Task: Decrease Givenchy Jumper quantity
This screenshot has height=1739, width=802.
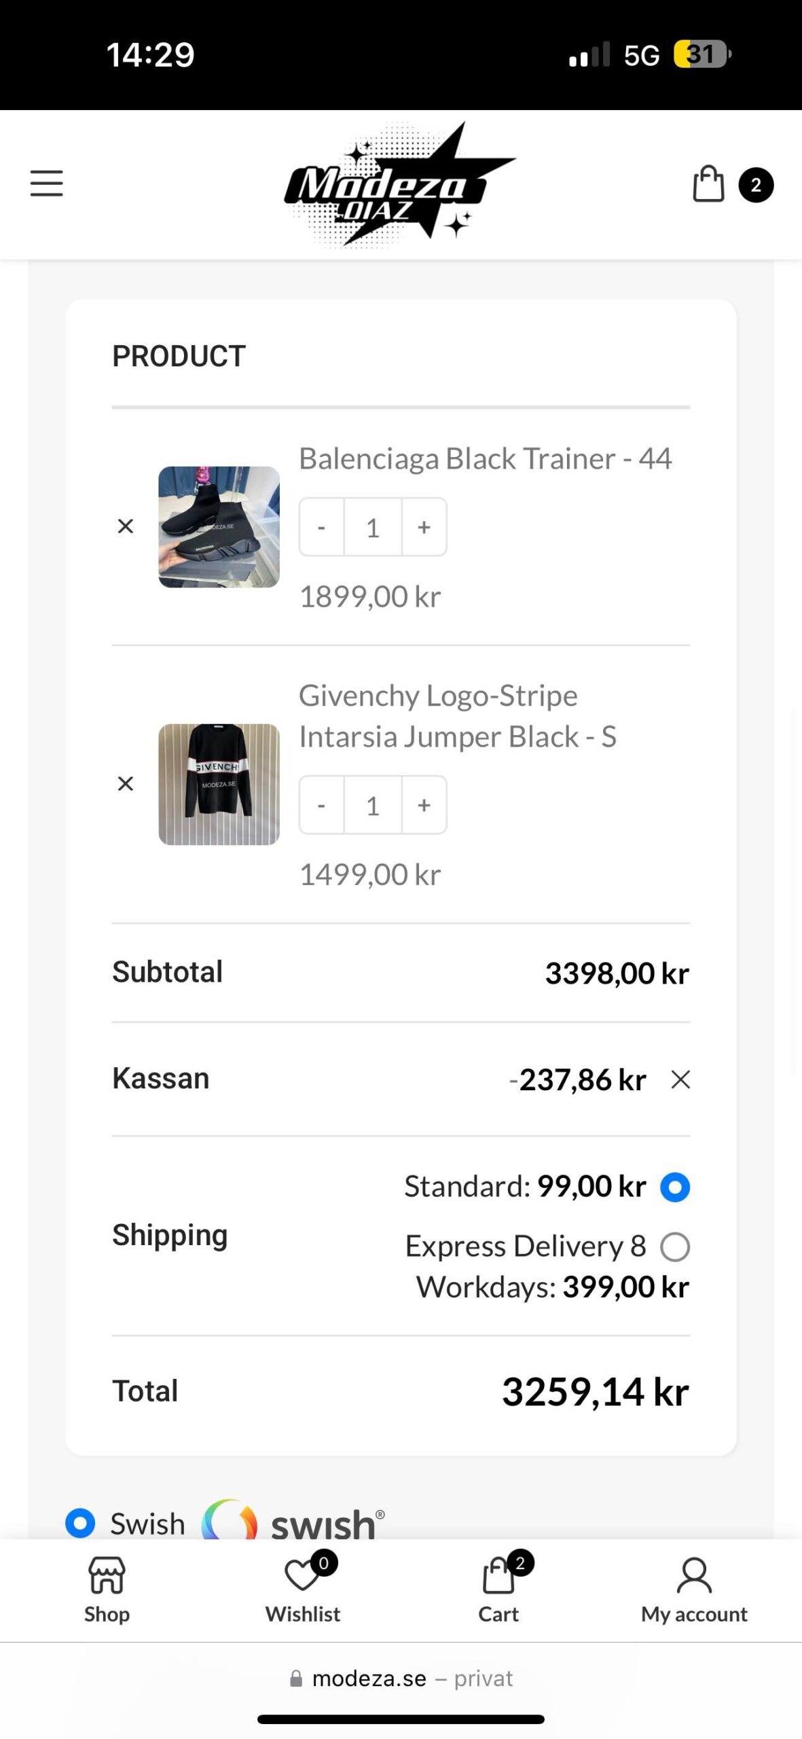Action: (321, 805)
